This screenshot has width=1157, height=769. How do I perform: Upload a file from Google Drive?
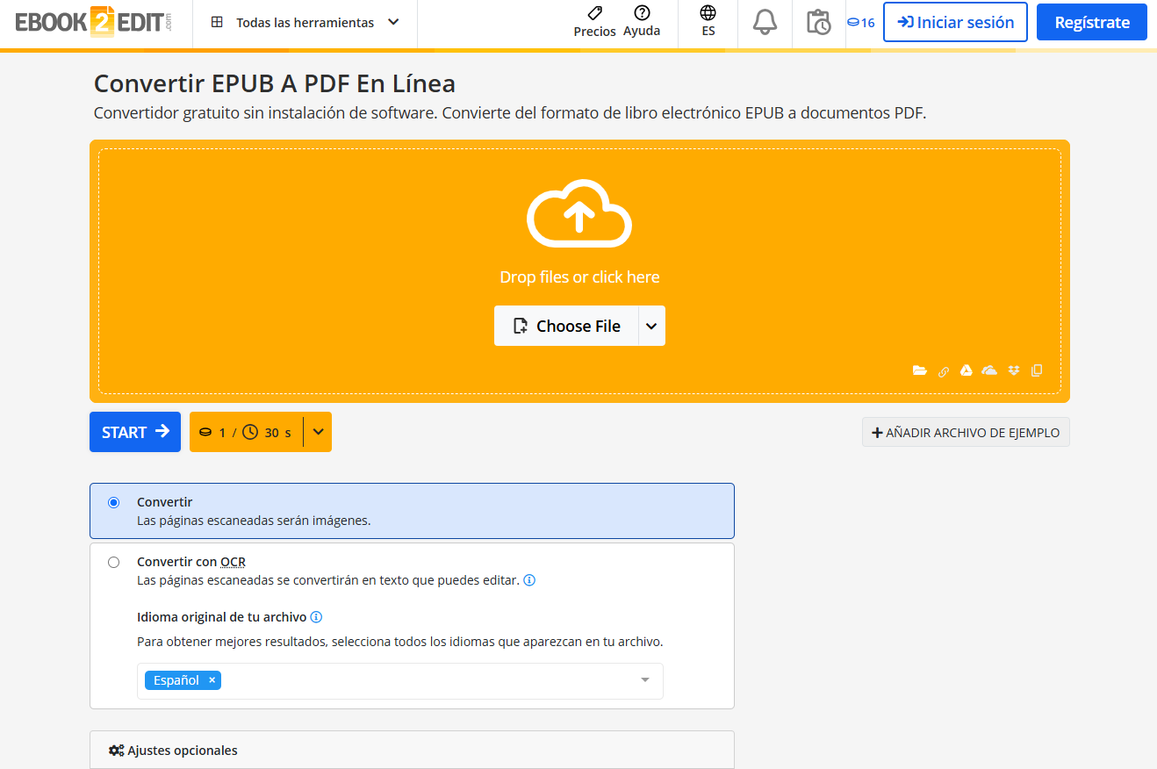[966, 370]
